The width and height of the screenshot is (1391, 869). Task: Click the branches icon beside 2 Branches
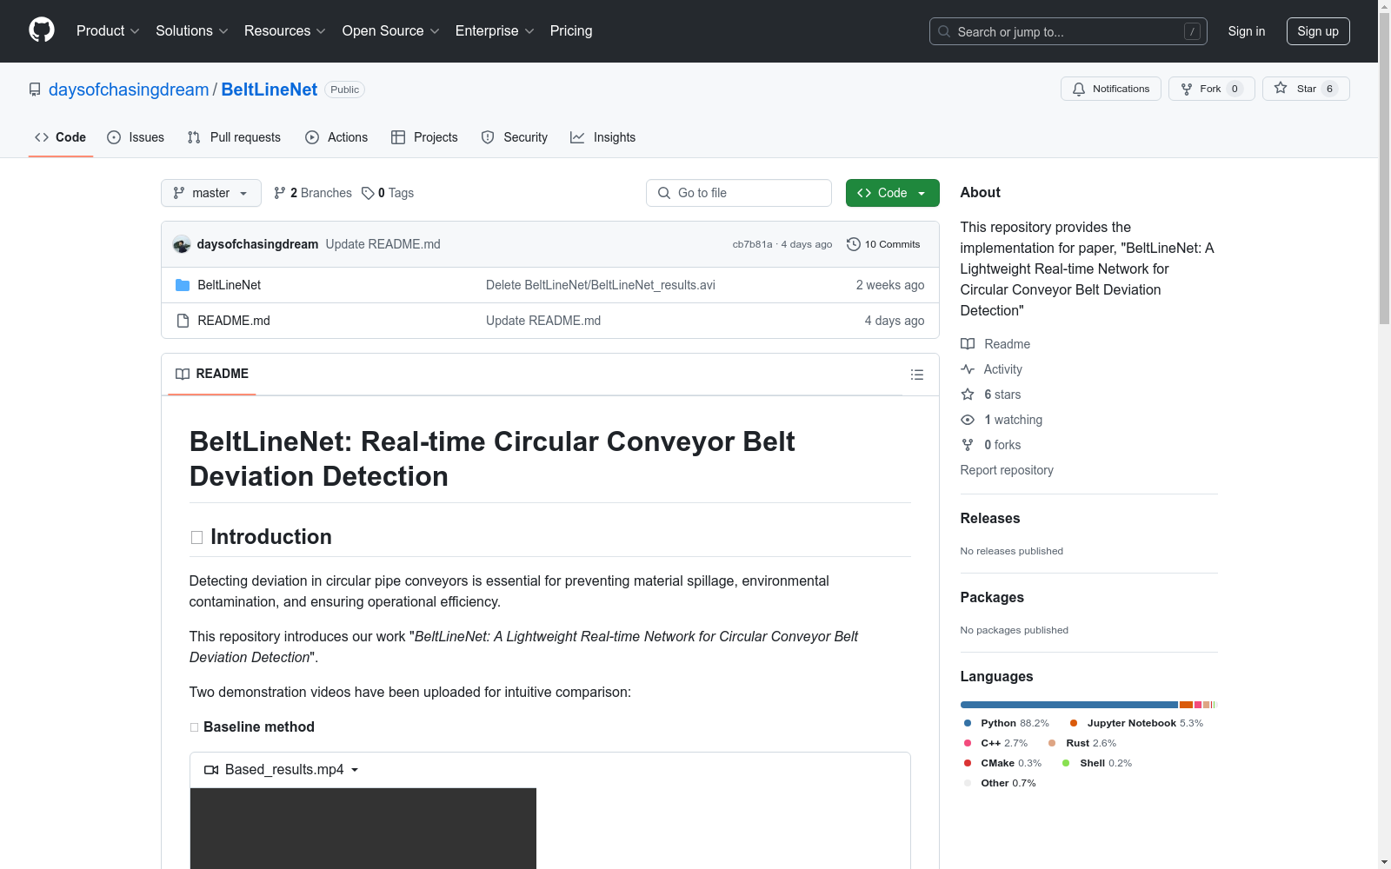(x=280, y=193)
